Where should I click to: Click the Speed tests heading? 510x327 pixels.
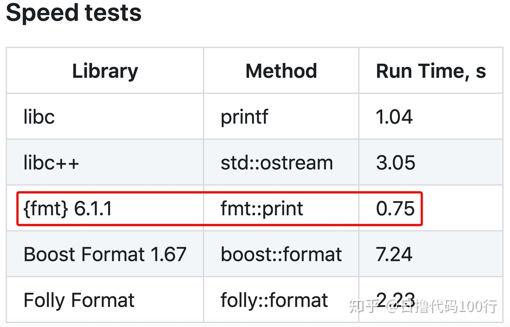click(x=74, y=13)
